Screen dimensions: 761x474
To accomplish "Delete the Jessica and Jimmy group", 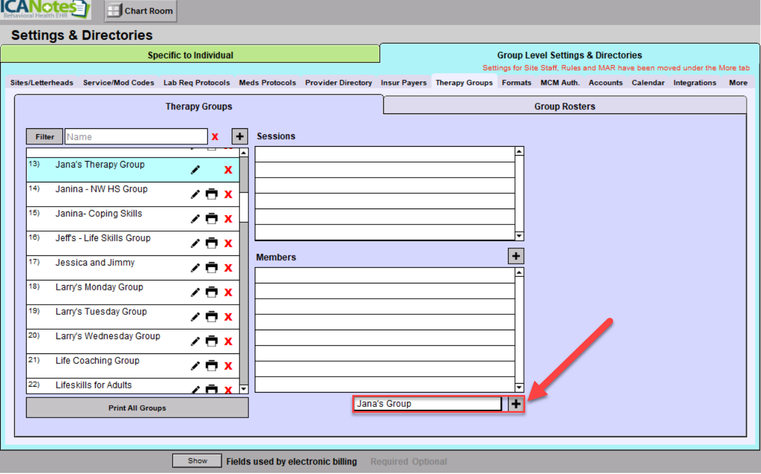I will tap(228, 268).
